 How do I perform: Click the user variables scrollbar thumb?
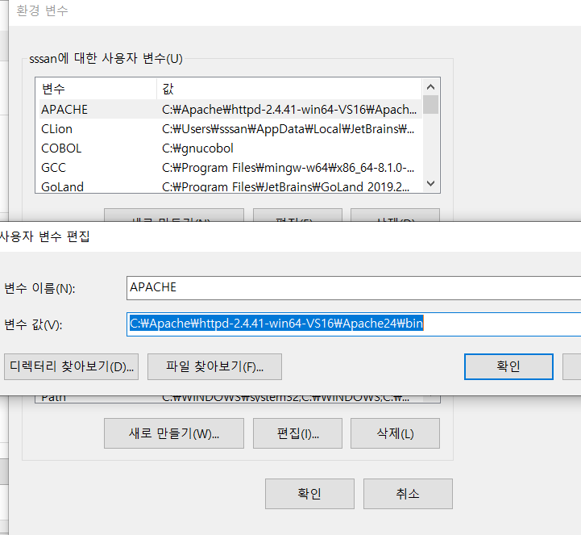coord(430,105)
